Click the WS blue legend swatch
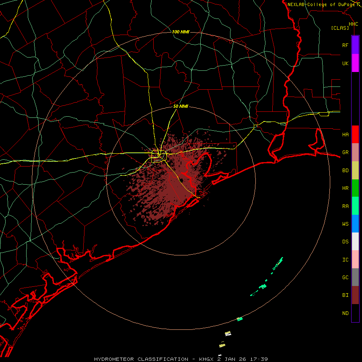362x362 pixels. click(x=355, y=224)
